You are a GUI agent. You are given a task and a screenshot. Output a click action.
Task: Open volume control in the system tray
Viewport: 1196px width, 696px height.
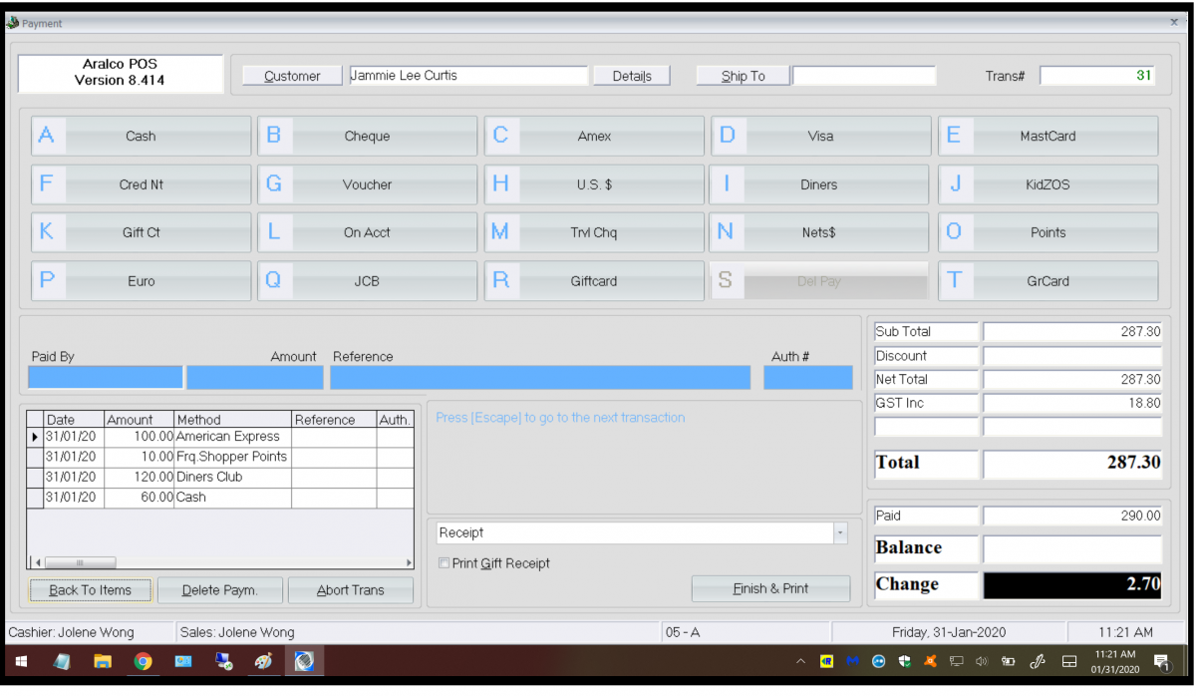(x=983, y=661)
